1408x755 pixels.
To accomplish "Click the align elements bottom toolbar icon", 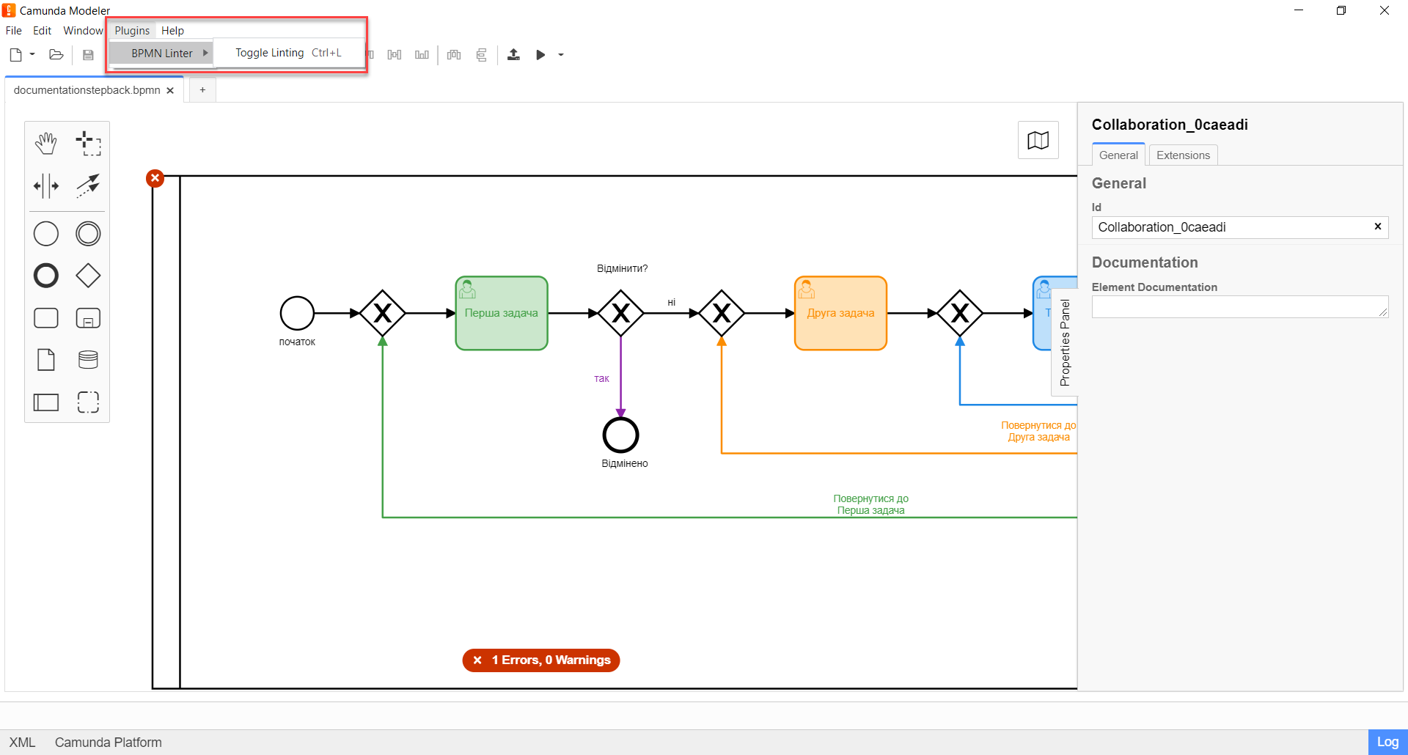I will click(422, 55).
